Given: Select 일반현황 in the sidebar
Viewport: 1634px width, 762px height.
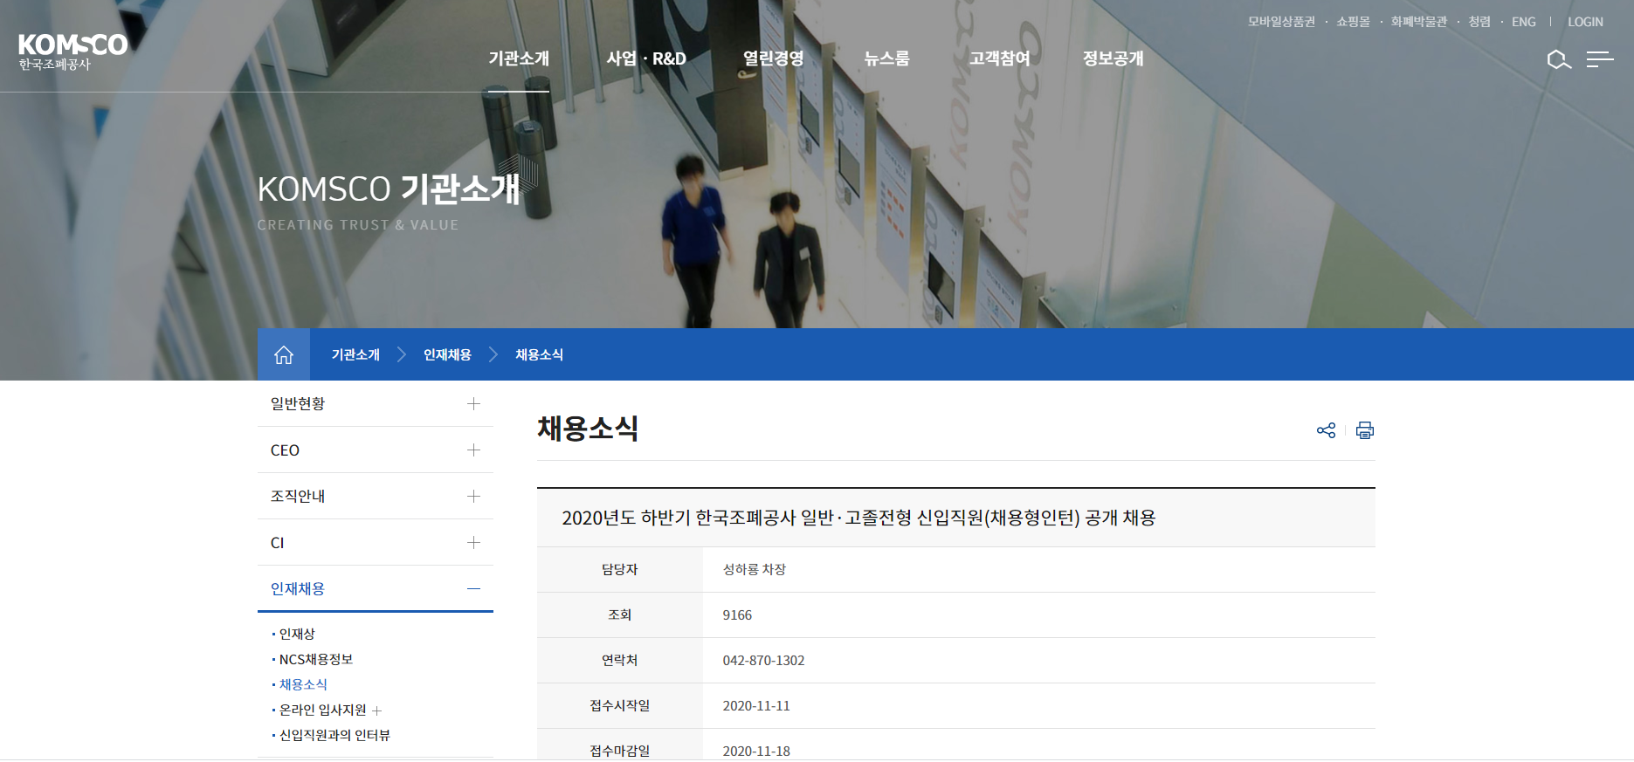Looking at the screenshot, I should pos(298,403).
